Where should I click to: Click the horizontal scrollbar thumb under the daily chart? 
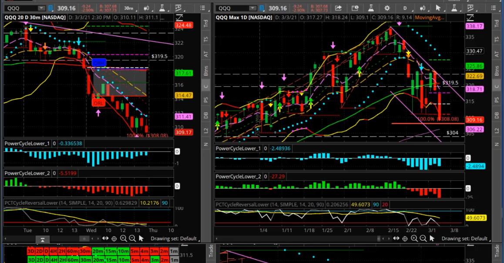379,239
